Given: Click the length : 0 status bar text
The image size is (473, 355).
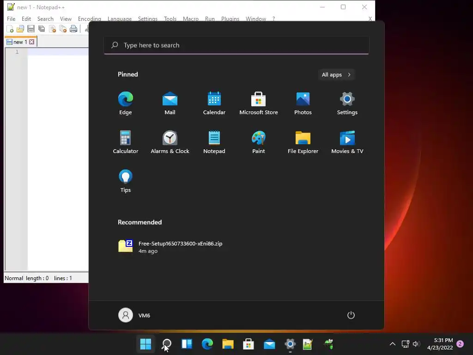Looking at the screenshot, I should (x=37, y=278).
